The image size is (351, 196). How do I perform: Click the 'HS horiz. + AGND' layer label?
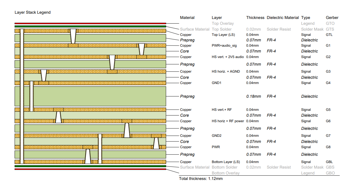pyautogui.click(x=226, y=72)
